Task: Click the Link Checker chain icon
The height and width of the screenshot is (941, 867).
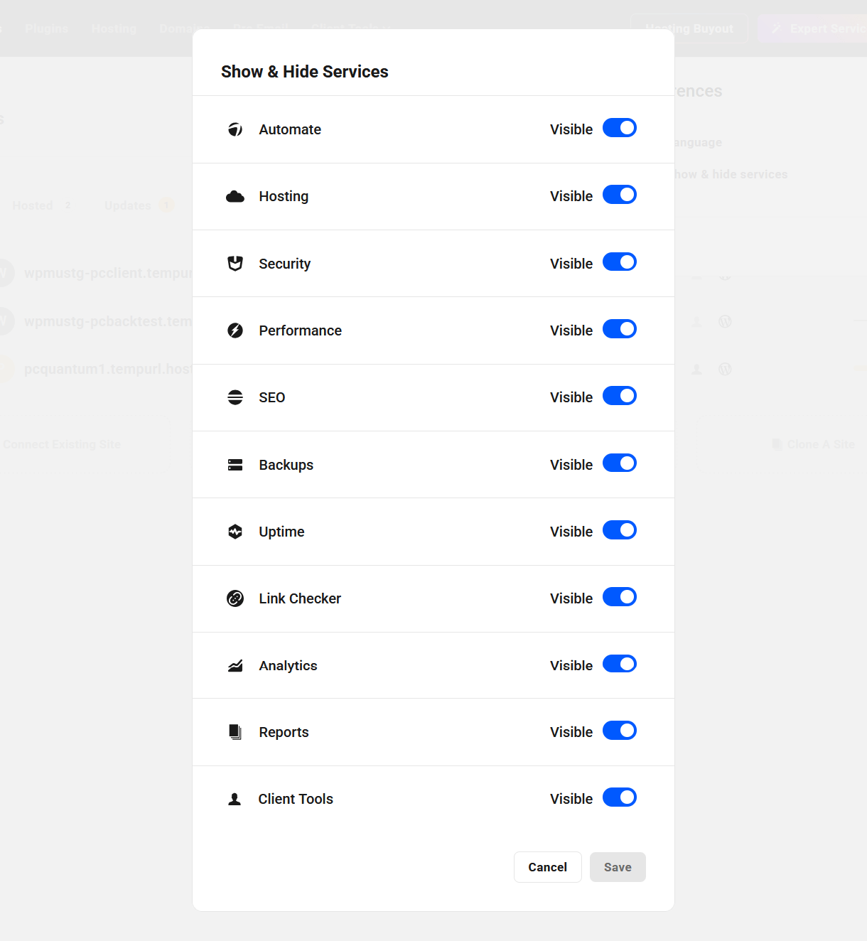Action: point(235,598)
